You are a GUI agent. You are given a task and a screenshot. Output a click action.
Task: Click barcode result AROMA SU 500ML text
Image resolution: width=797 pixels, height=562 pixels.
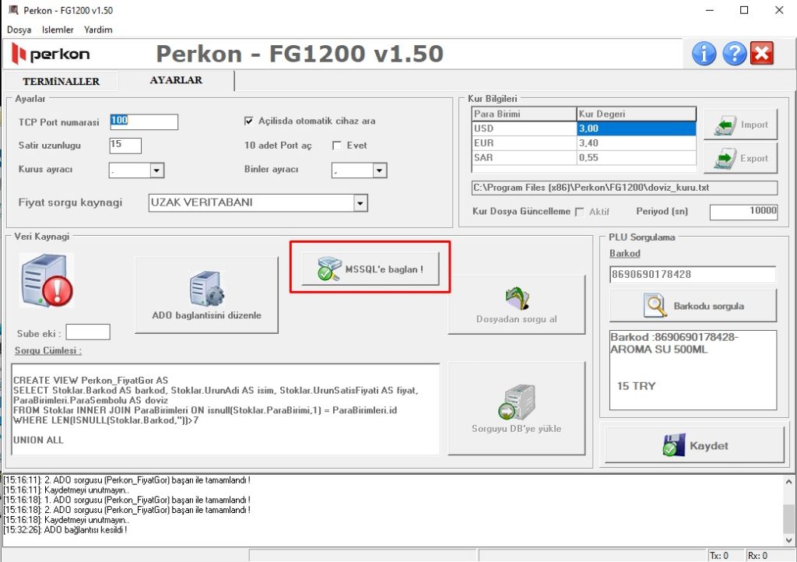tap(658, 349)
